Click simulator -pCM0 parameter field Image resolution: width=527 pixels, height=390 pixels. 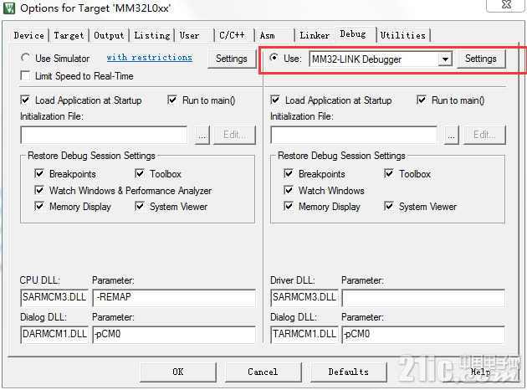[x=174, y=334]
